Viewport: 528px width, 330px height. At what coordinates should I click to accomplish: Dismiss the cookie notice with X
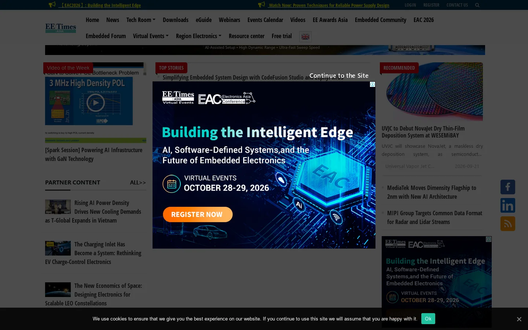tap(519, 319)
